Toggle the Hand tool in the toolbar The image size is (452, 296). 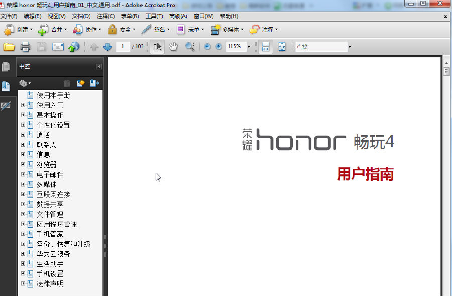tap(172, 46)
